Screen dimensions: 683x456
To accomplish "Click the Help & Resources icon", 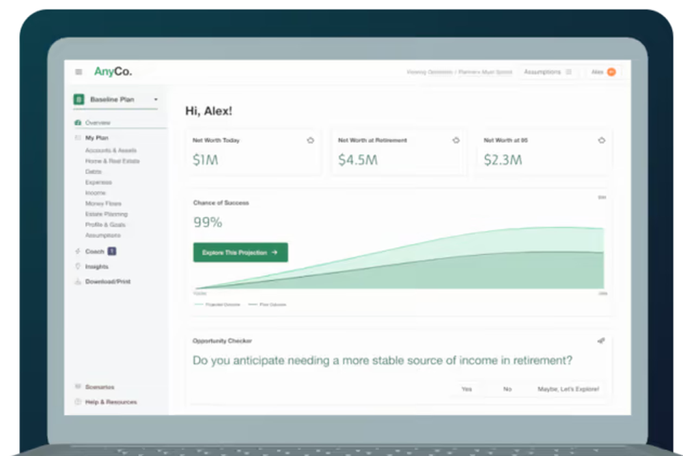I will coord(78,401).
